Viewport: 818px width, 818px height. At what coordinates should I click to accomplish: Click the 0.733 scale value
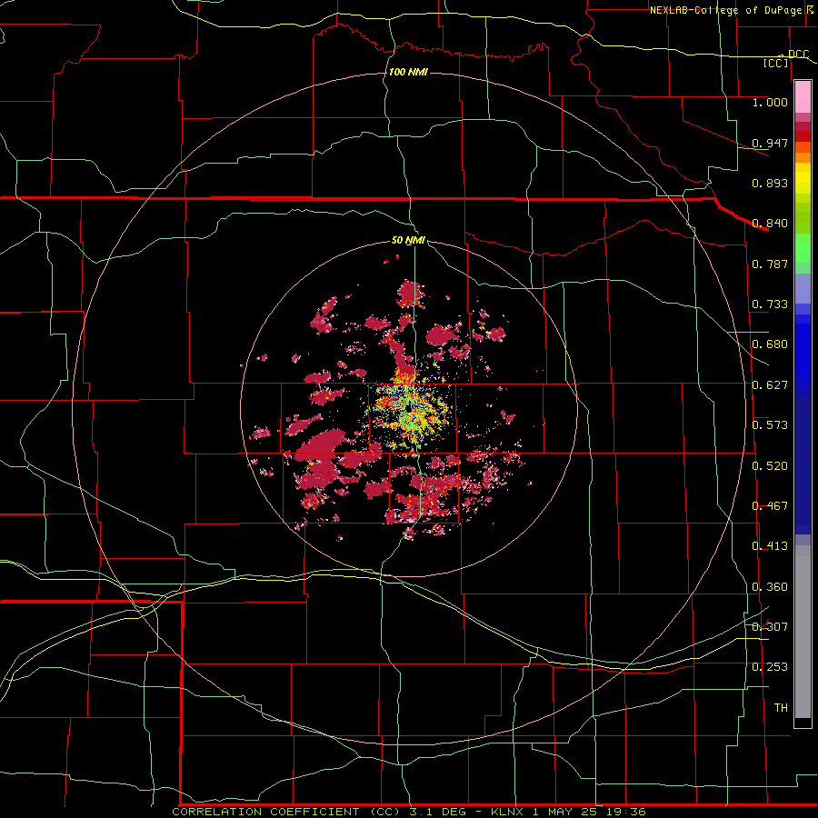770,304
